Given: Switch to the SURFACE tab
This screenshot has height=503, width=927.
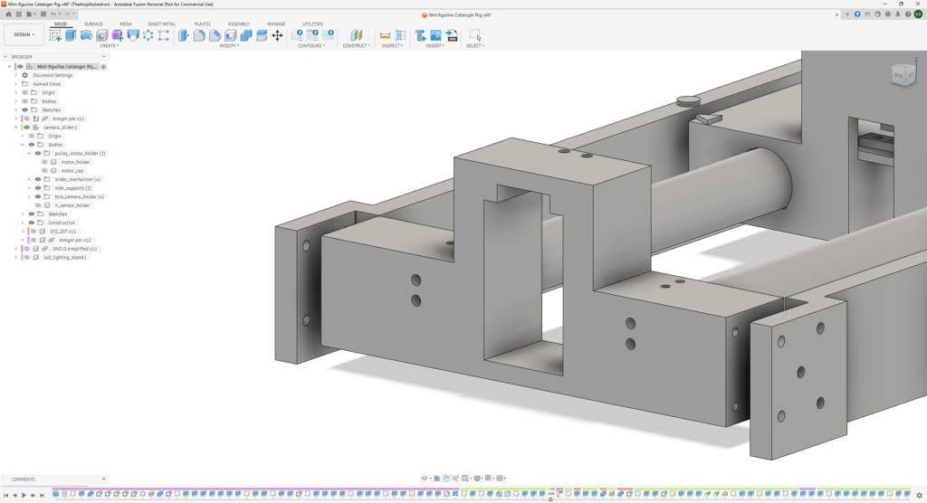Looking at the screenshot, I should (93, 24).
